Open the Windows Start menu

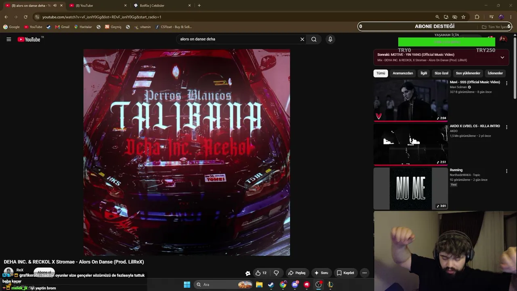click(187, 285)
